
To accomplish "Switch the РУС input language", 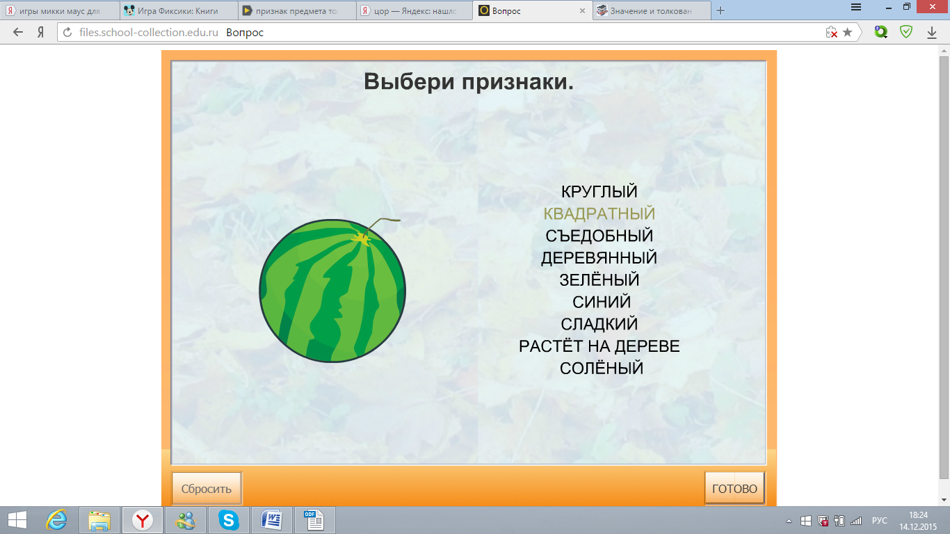I will (x=880, y=521).
